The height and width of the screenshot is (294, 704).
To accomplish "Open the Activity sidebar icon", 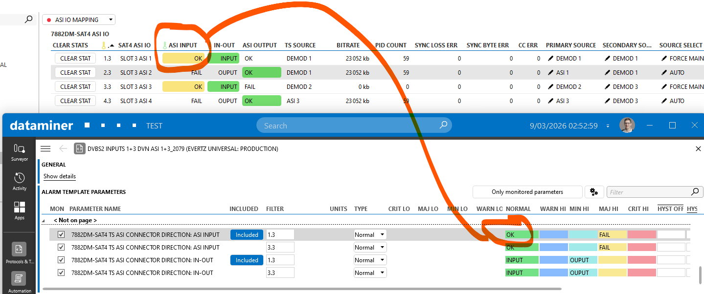I will click(x=20, y=180).
